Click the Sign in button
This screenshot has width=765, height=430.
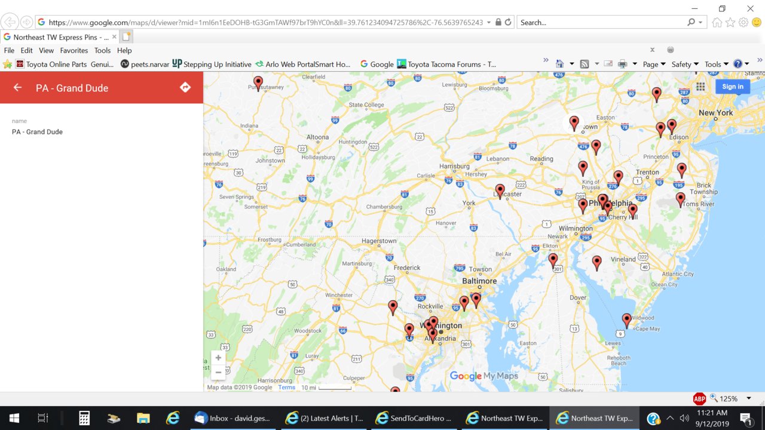(733, 87)
